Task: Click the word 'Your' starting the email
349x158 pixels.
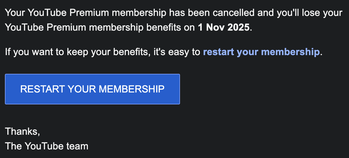Action: pos(15,13)
